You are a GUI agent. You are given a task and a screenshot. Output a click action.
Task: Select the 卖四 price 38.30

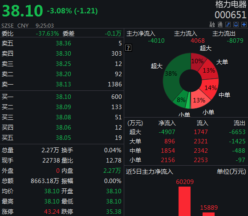point(63,53)
